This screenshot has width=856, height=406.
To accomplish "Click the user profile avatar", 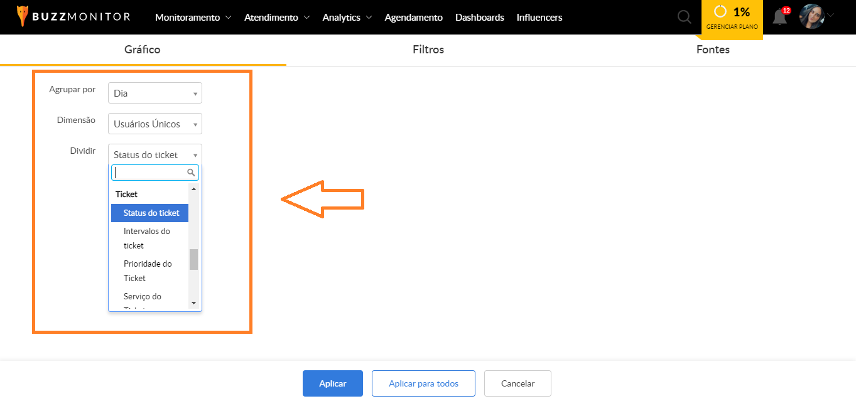I will pyautogui.click(x=811, y=17).
